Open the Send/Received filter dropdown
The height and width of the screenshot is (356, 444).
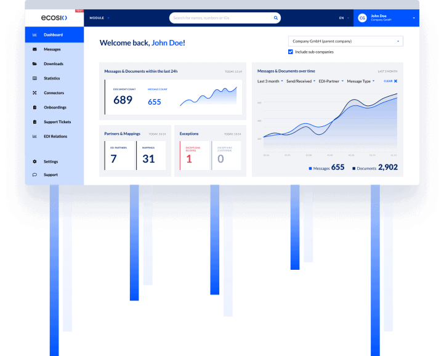click(301, 81)
